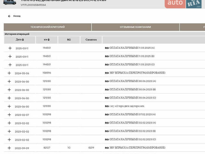Click text ОПЛАТА НАЛИЧНЫМИ 07.02.2023 (A)
205x154 pixels.
(132, 115)
